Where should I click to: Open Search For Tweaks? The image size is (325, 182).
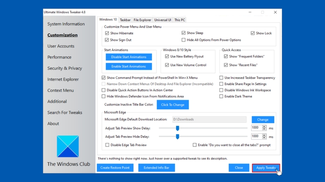pos(65,112)
